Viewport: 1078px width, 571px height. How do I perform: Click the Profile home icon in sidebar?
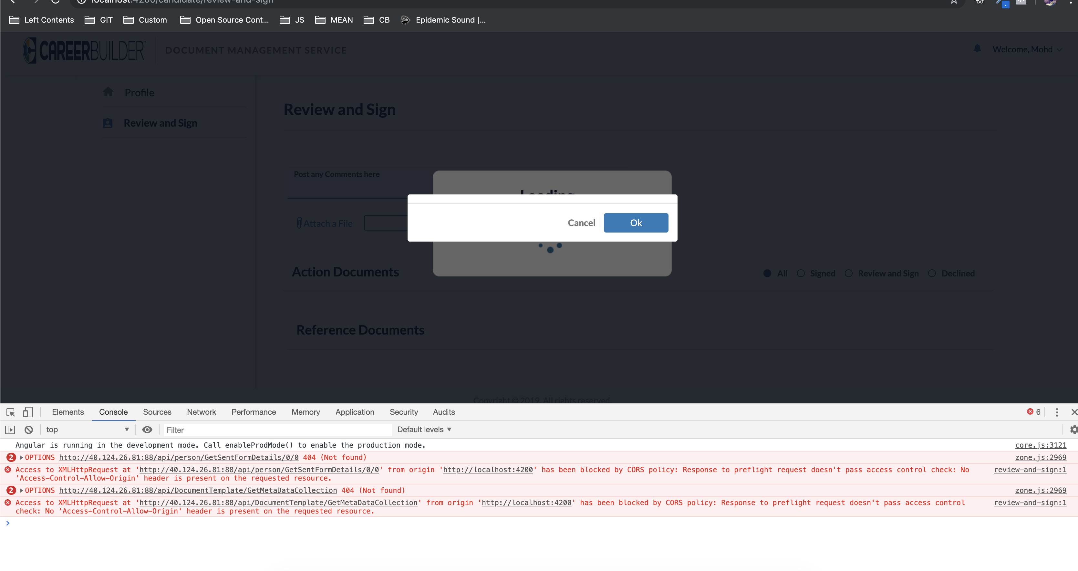click(x=109, y=92)
